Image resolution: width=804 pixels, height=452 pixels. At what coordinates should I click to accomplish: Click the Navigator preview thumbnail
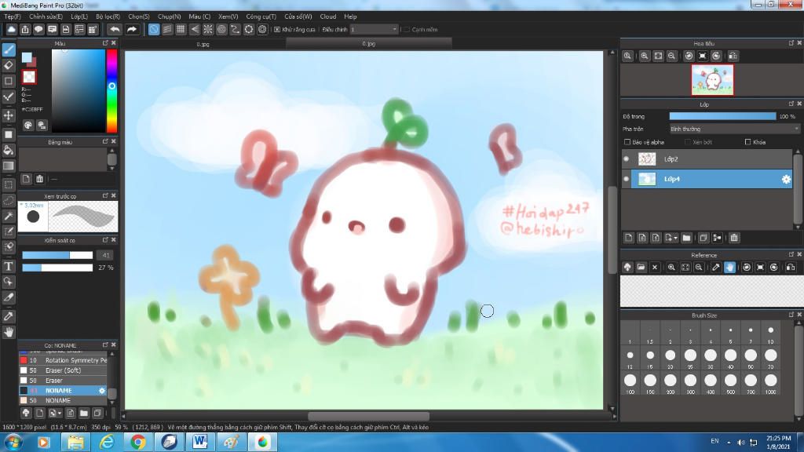point(712,80)
